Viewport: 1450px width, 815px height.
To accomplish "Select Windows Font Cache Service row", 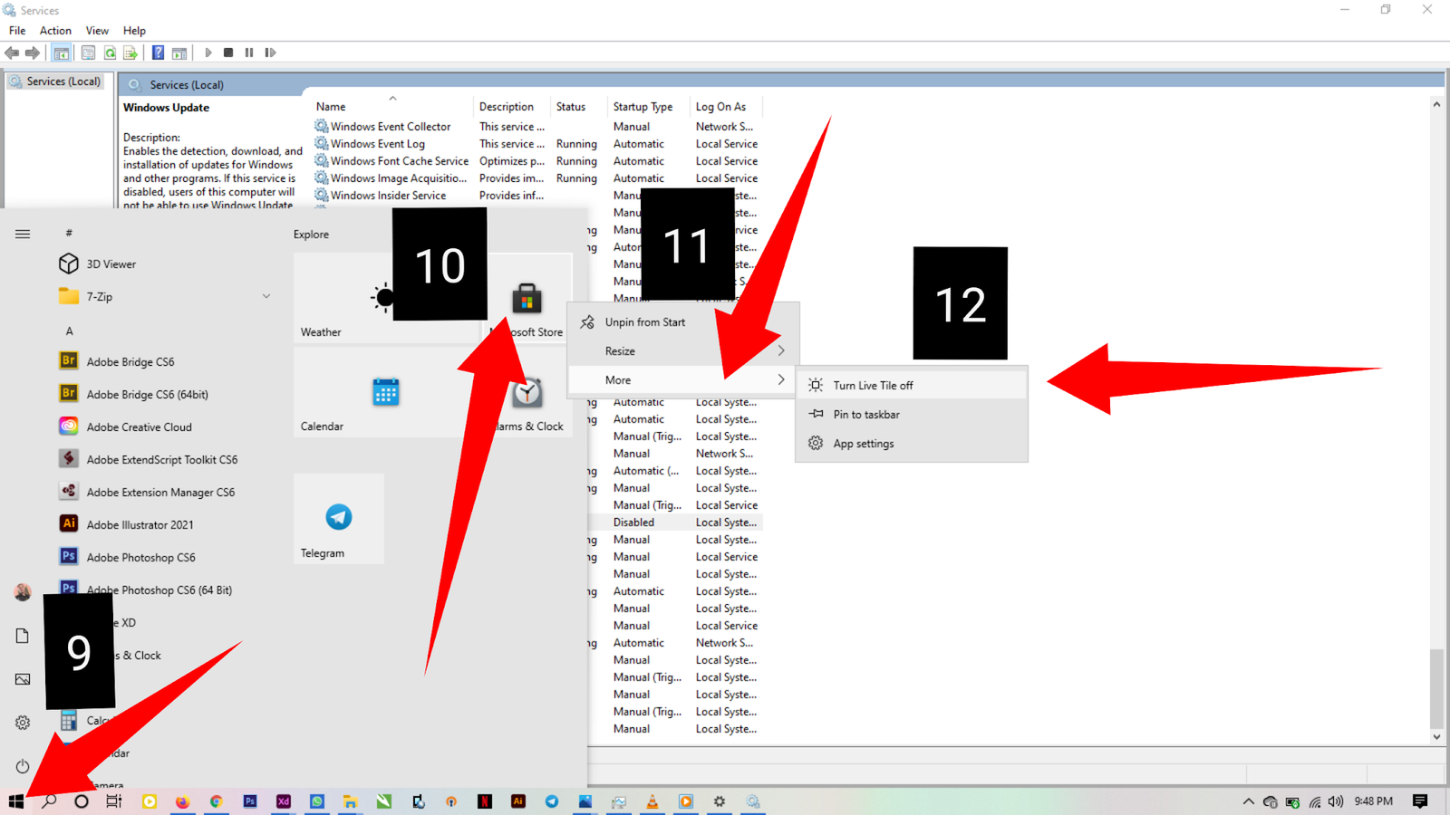I will [536, 161].
